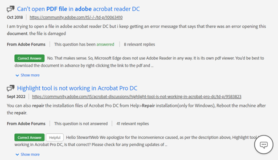Click the chevron next to second Show more
This screenshot has width=278, height=160.
click(x=17, y=155)
